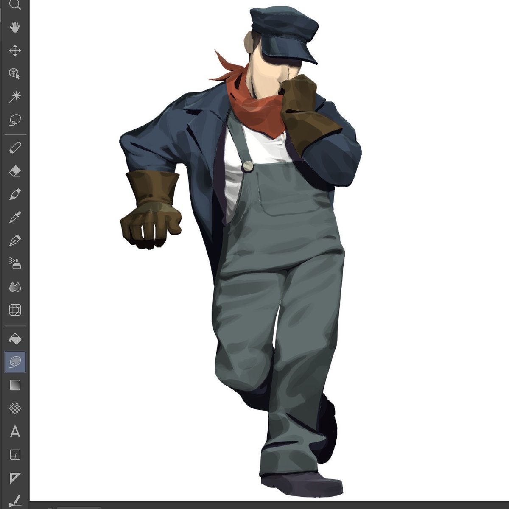This screenshot has height=509, width=509.
Task: Select the Operation object cube tool
Action: [x=15, y=74]
